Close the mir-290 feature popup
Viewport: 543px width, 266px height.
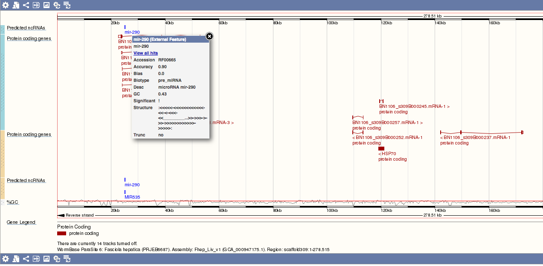coord(209,36)
